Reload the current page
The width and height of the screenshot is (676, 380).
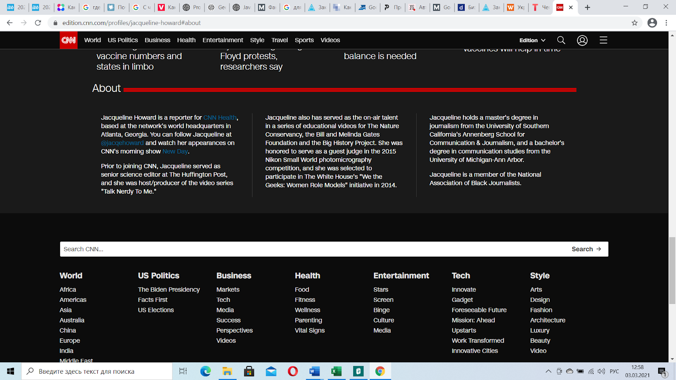coord(38,23)
